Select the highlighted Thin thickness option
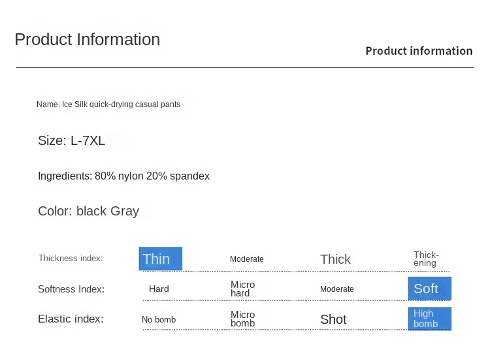Image resolution: width=490 pixels, height=348 pixels. [160, 259]
